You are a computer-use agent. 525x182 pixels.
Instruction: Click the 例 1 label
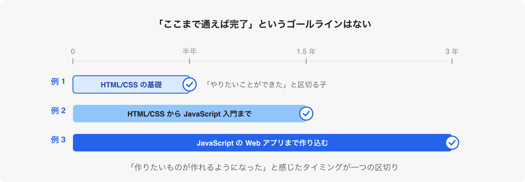(x=58, y=82)
